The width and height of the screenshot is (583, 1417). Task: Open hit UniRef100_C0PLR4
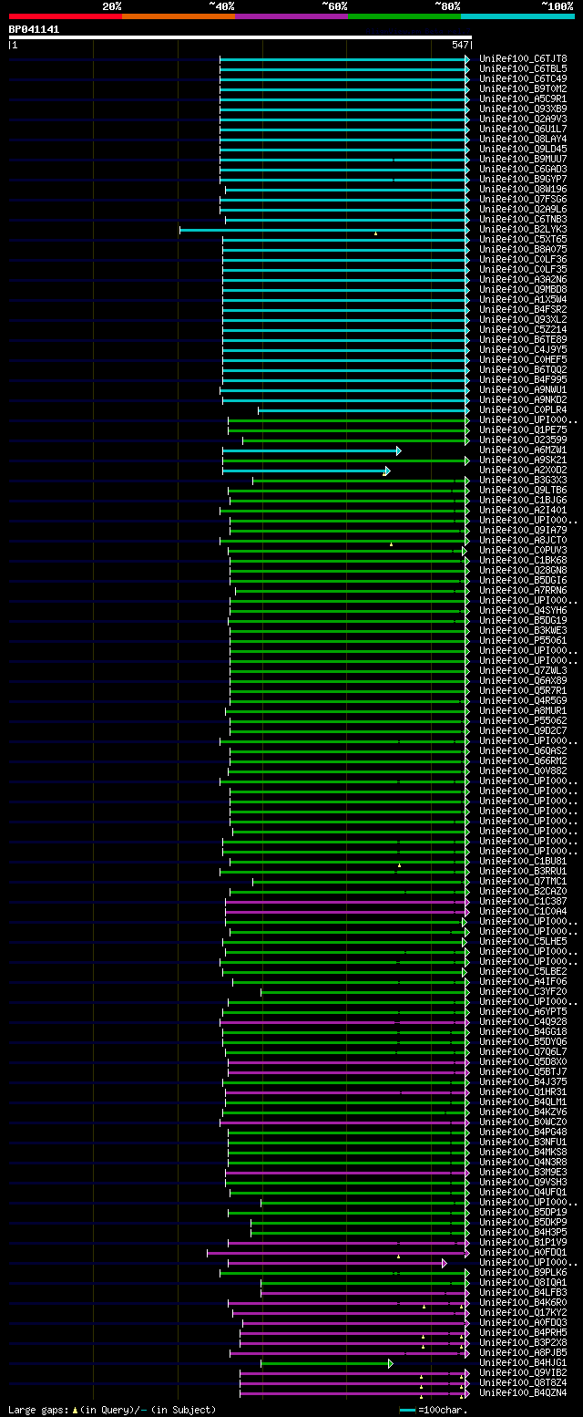(523, 409)
